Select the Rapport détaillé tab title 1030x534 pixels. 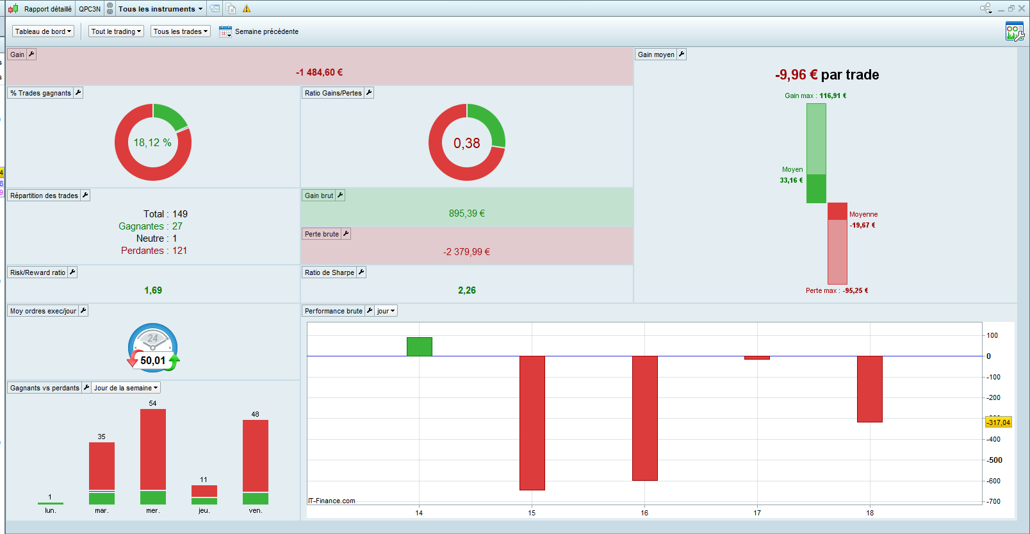pos(47,9)
